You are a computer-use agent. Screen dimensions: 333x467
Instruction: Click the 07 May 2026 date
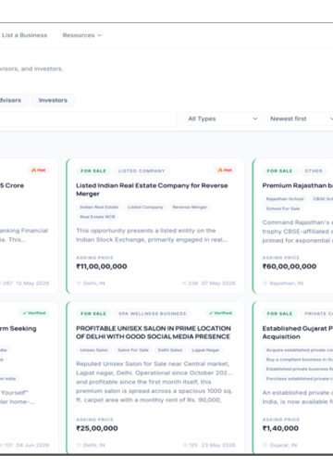click(x=218, y=284)
